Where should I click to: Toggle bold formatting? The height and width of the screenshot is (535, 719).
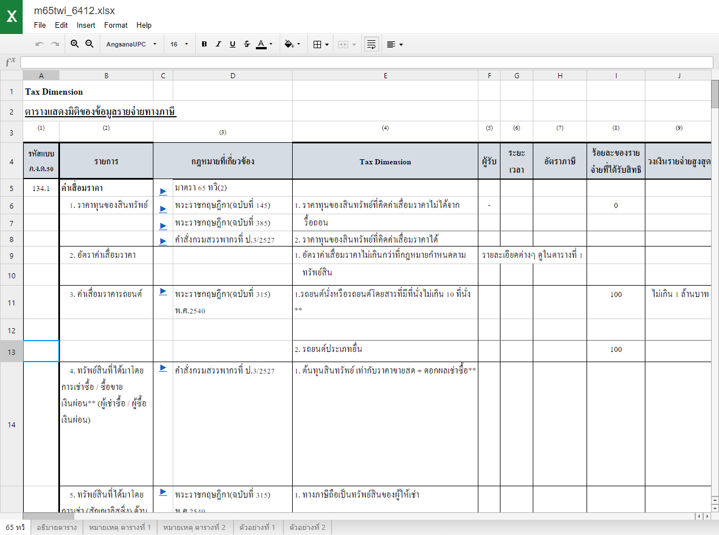[x=204, y=44]
